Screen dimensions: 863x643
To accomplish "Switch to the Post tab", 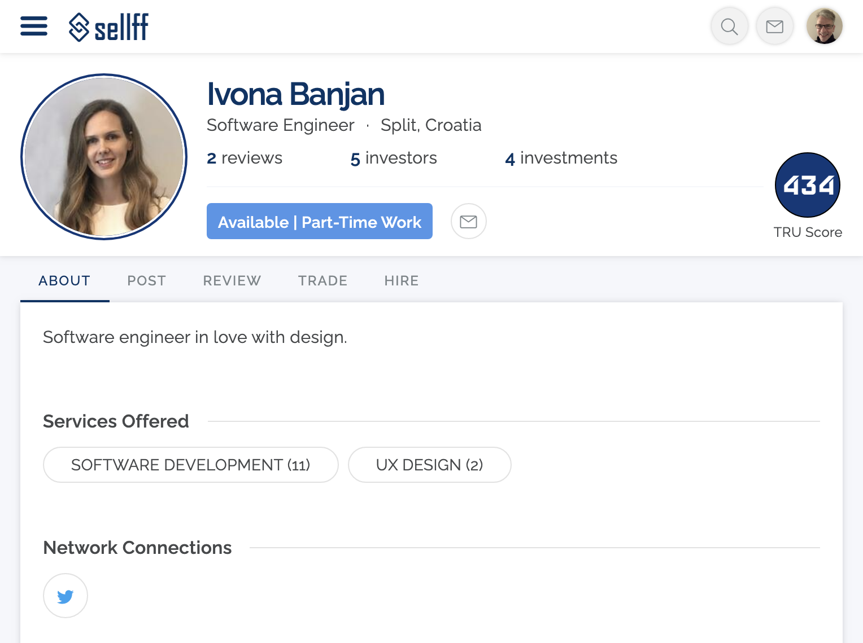I will [146, 281].
